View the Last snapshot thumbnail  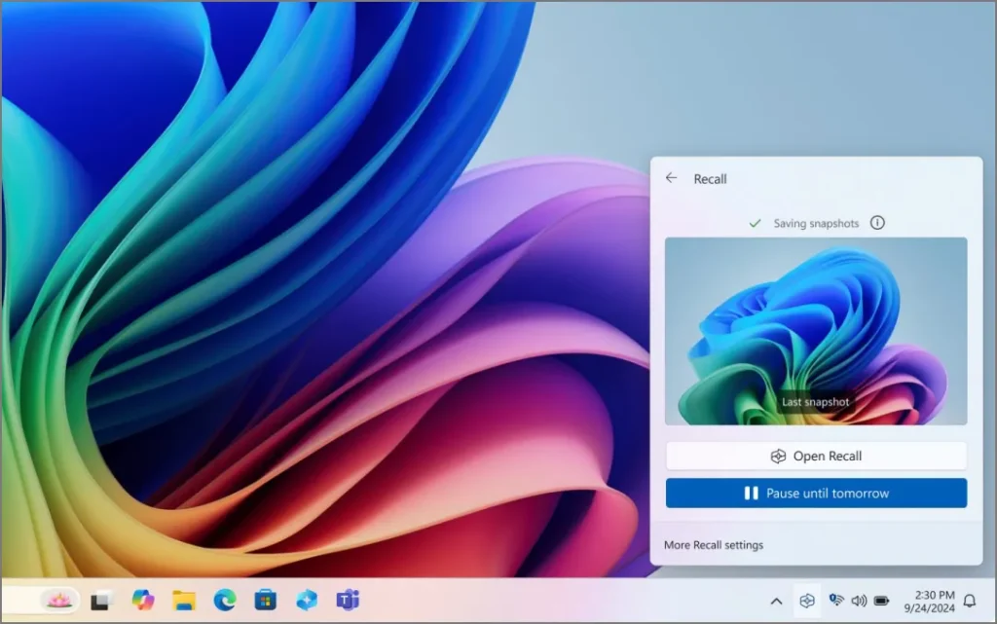pos(816,331)
